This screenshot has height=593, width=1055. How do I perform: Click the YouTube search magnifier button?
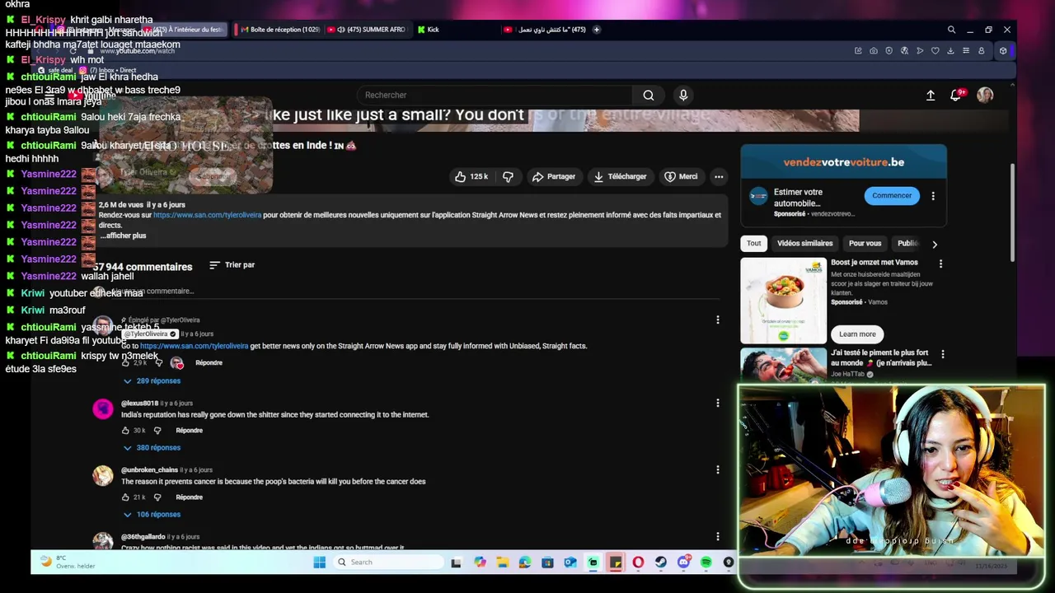click(x=649, y=96)
